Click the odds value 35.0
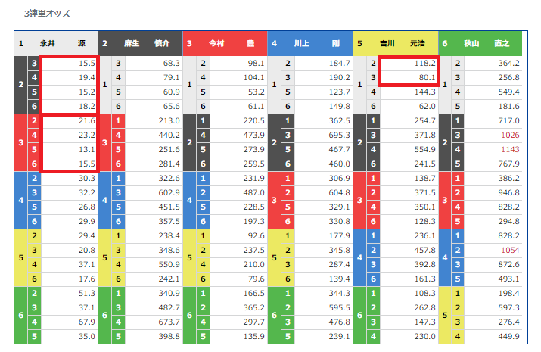541x352 pixels. tap(86, 336)
